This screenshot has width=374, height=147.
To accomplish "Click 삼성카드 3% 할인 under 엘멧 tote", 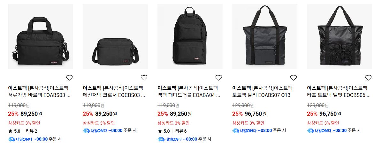I will 323,123.
